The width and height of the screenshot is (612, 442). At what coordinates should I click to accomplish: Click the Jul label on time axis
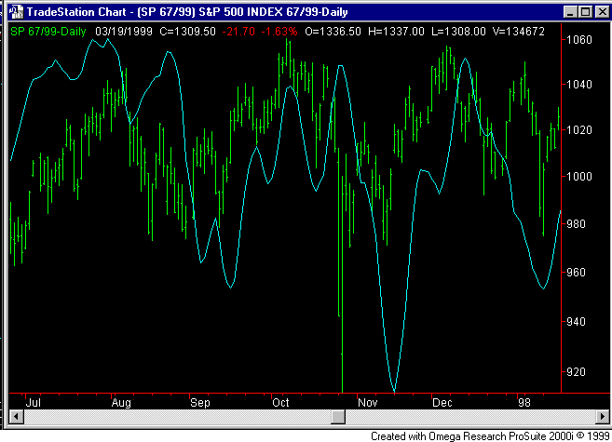click(x=34, y=403)
